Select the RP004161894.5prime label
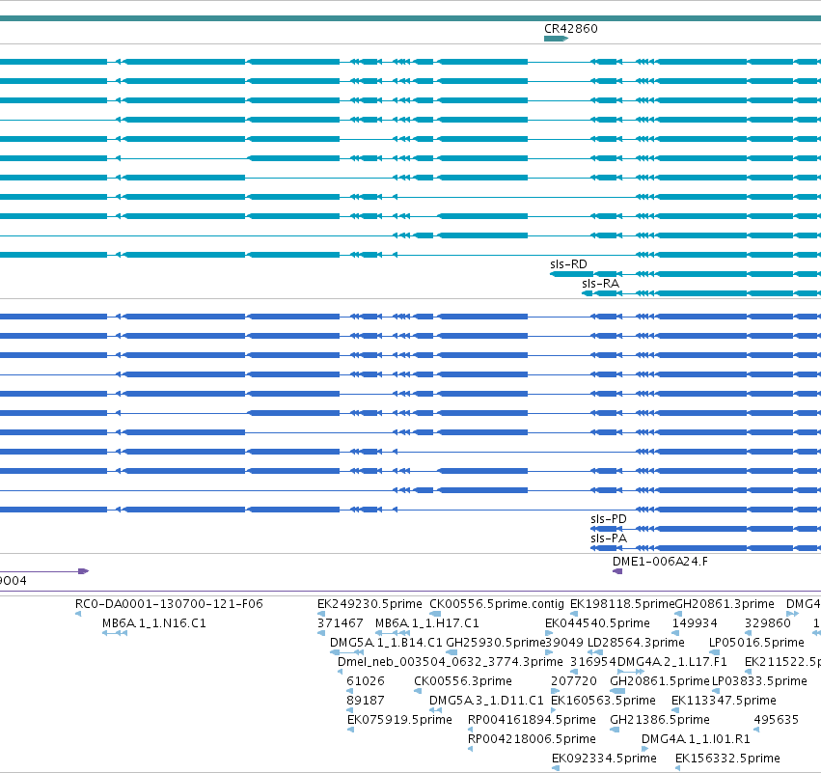The height and width of the screenshot is (773, 821). pyautogui.click(x=532, y=720)
